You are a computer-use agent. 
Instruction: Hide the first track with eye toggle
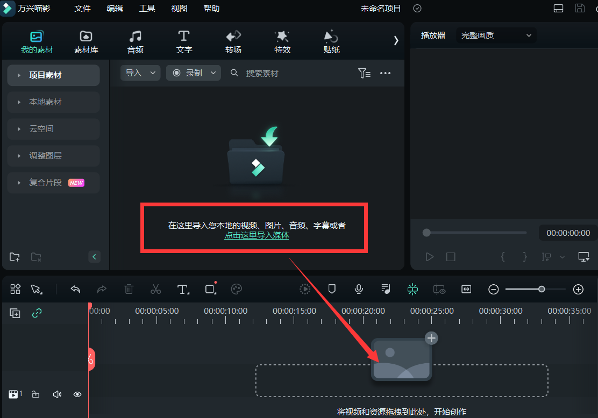tap(77, 394)
